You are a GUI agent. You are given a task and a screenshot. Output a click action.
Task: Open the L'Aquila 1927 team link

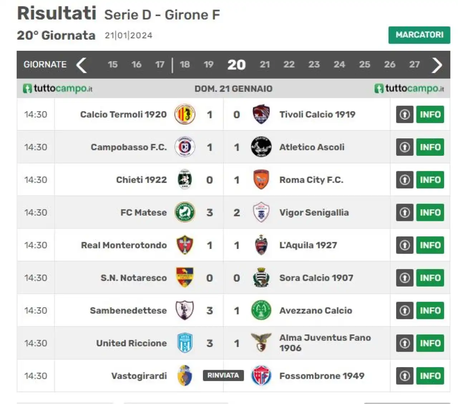[x=308, y=245]
